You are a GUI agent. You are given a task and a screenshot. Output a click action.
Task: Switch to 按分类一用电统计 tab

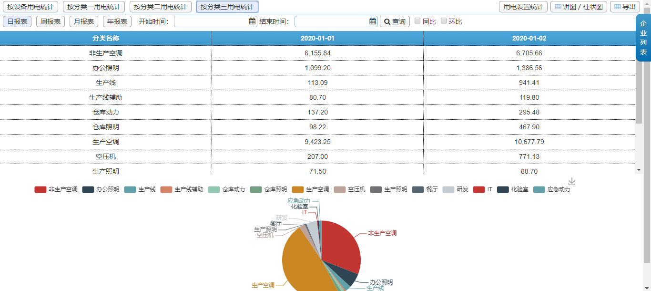coord(94,7)
